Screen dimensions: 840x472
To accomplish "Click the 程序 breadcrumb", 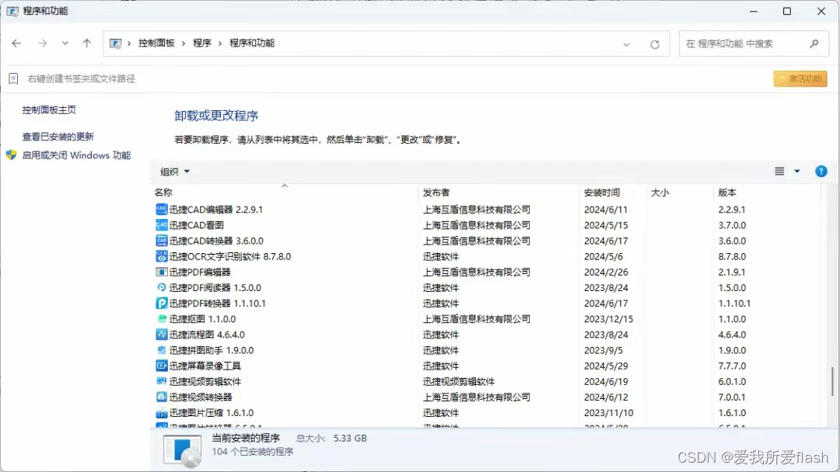I will point(202,43).
